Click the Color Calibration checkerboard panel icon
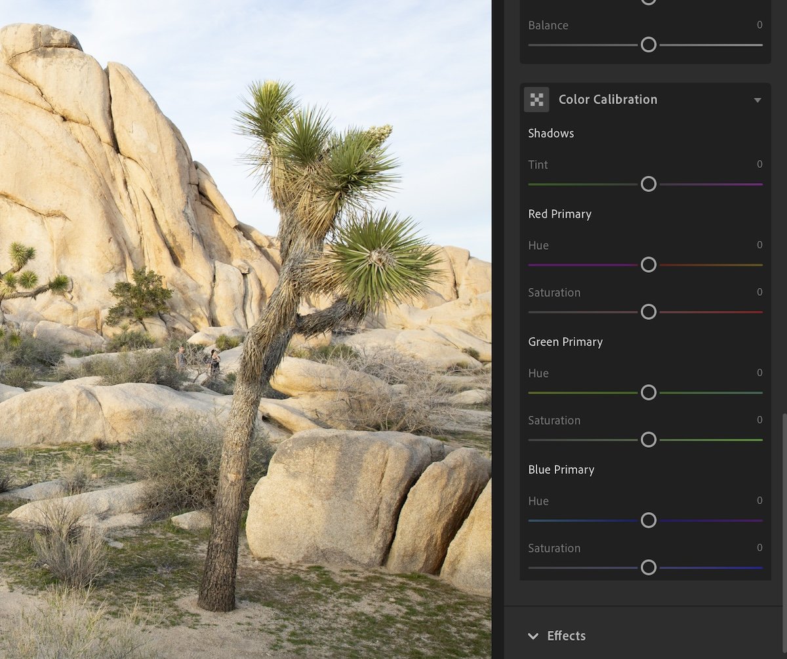The width and height of the screenshot is (787, 659). click(536, 99)
